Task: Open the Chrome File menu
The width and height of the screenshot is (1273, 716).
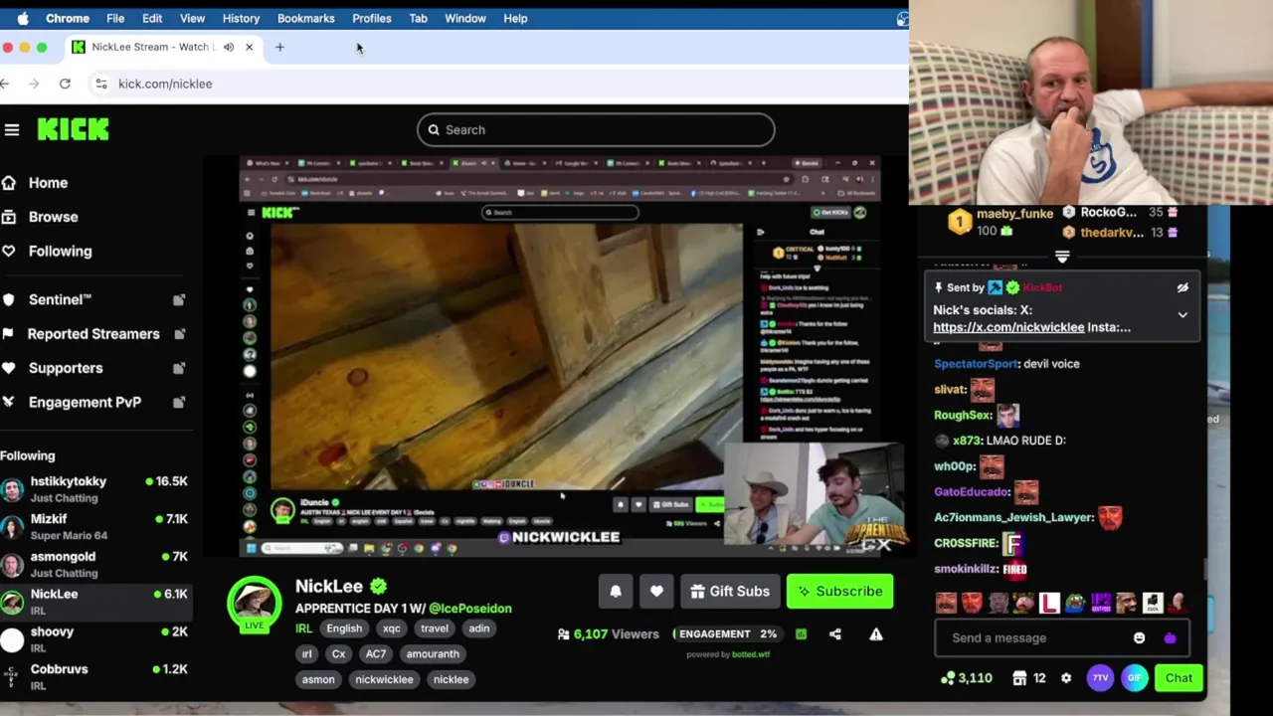Action: tap(115, 18)
